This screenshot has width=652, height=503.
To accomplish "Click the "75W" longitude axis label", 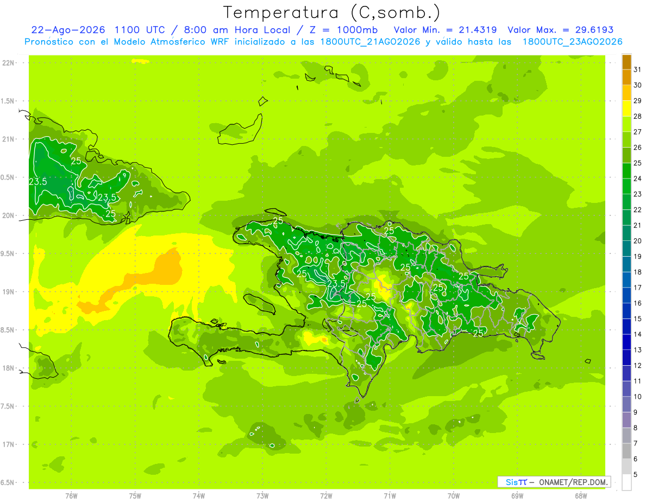I will click(x=135, y=495).
